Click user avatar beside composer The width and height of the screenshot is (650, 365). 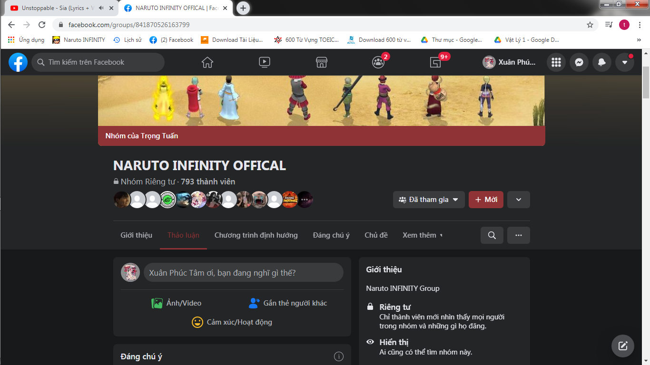pyautogui.click(x=130, y=273)
